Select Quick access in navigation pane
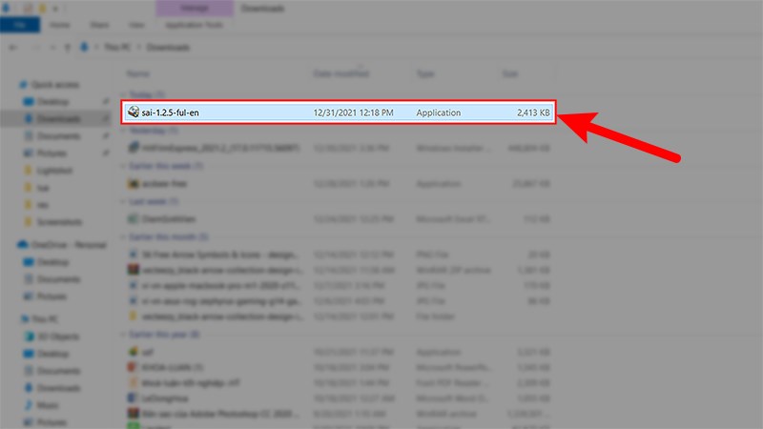The height and width of the screenshot is (429, 763). 55,85
